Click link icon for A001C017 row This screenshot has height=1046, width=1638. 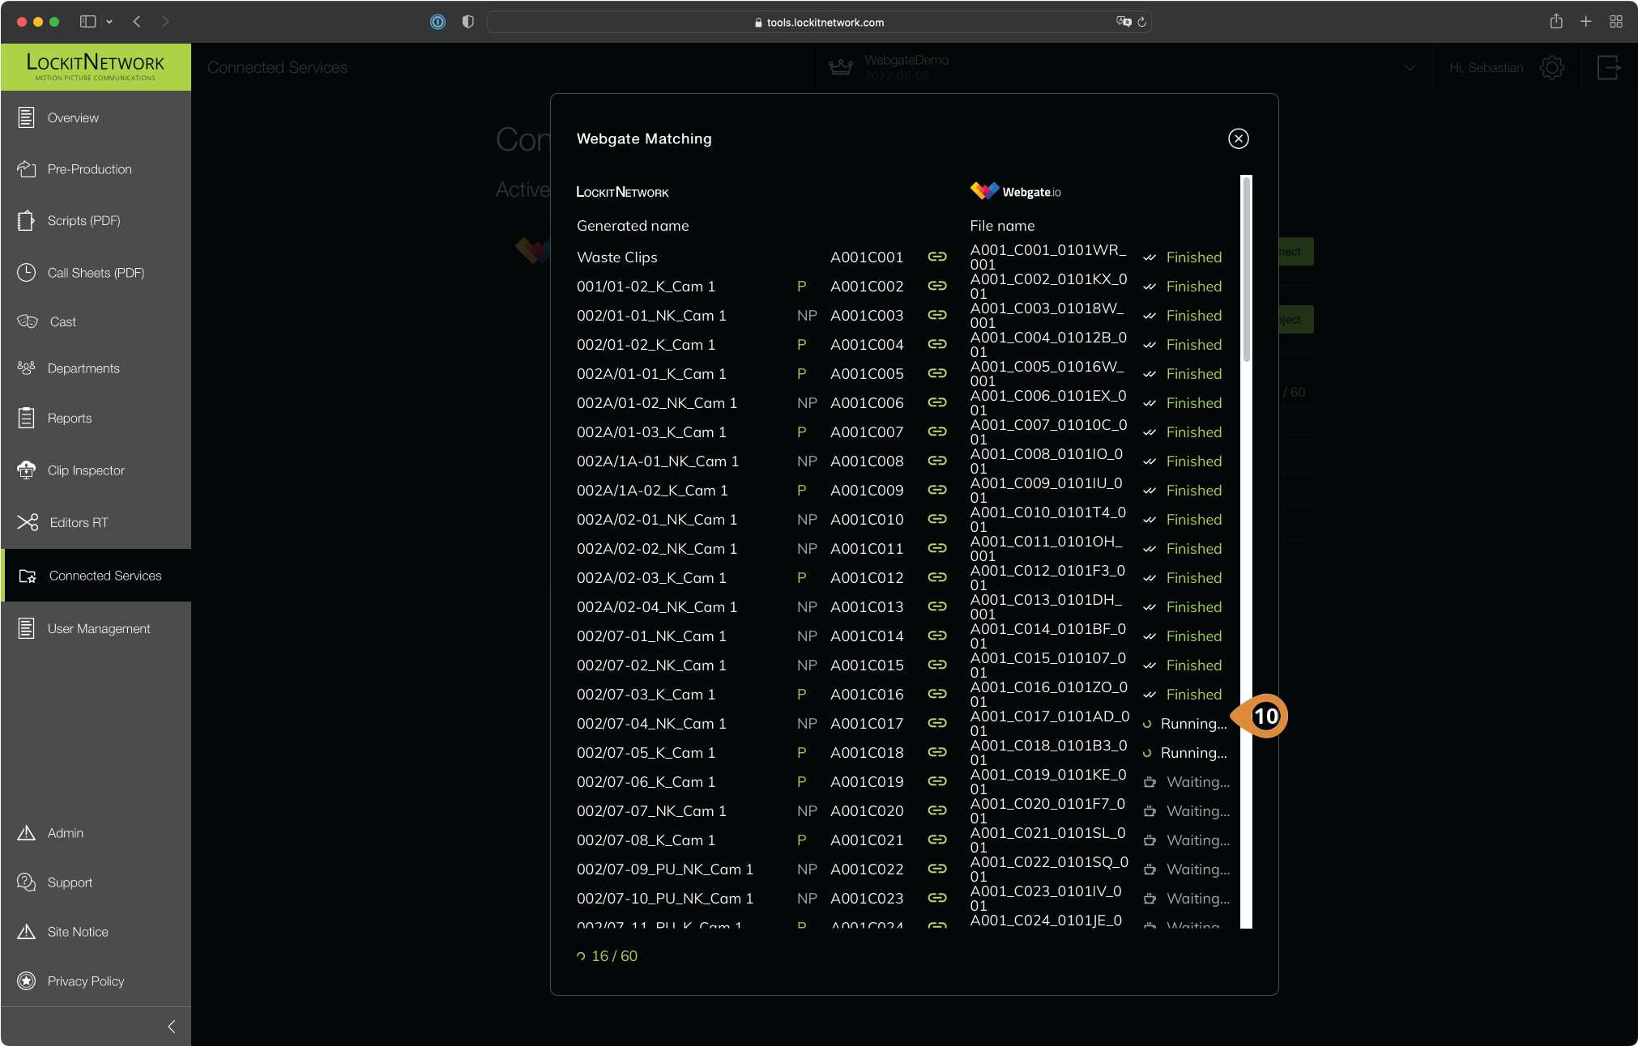(x=937, y=723)
